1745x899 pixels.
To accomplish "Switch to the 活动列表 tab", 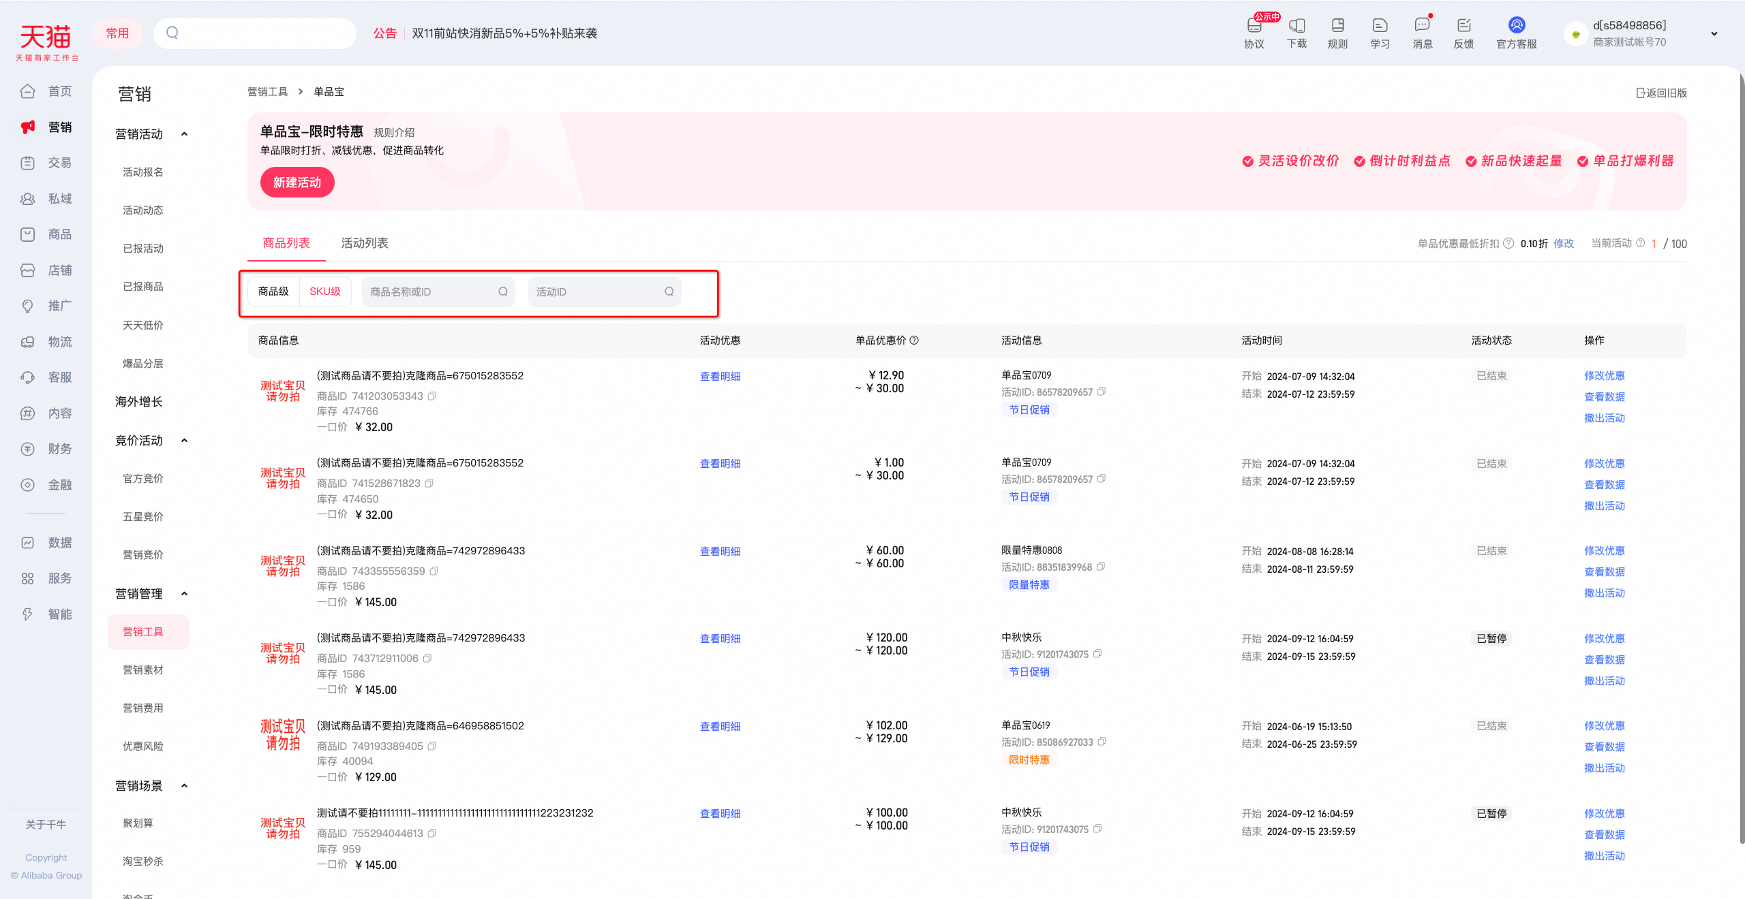I will 364,243.
